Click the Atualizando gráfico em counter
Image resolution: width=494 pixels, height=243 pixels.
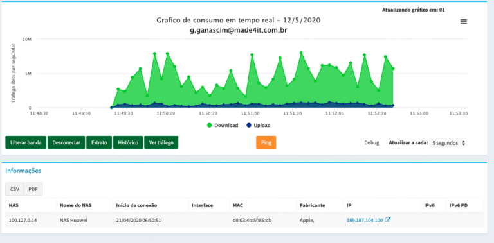point(414,10)
